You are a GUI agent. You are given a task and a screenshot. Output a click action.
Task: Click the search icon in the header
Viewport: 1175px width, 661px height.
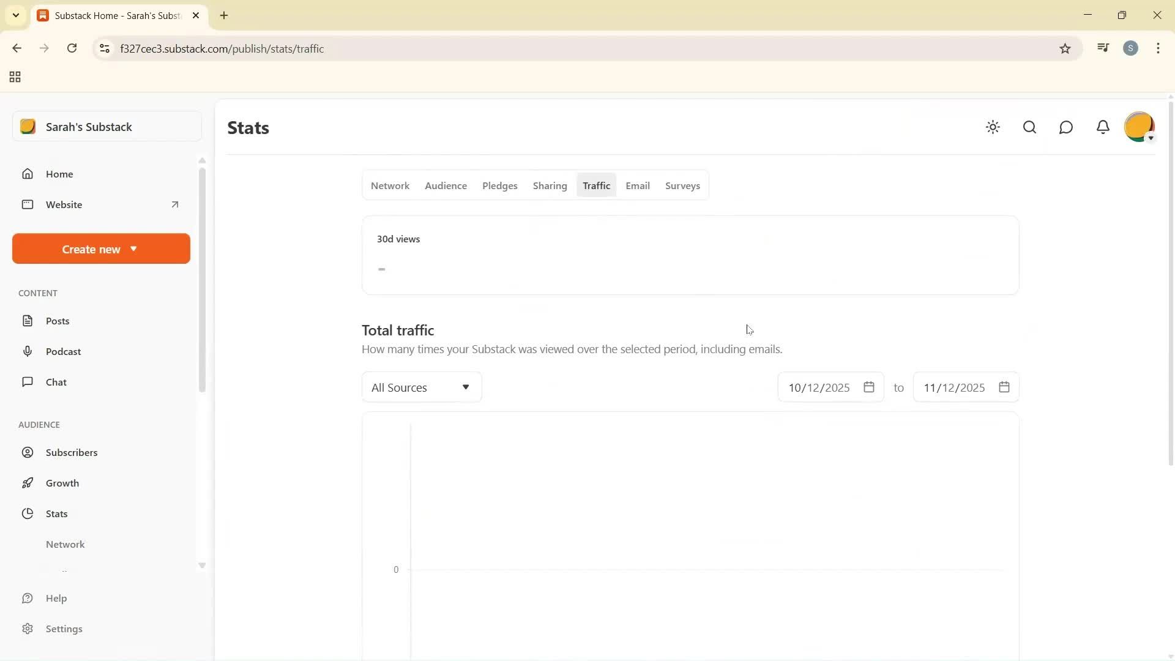click(x=1029, y=127)
